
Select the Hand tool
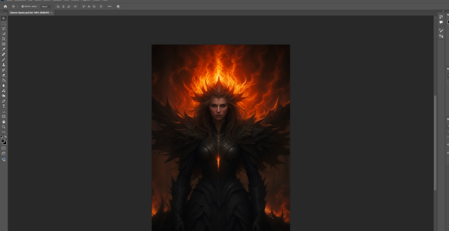point(4,121)
